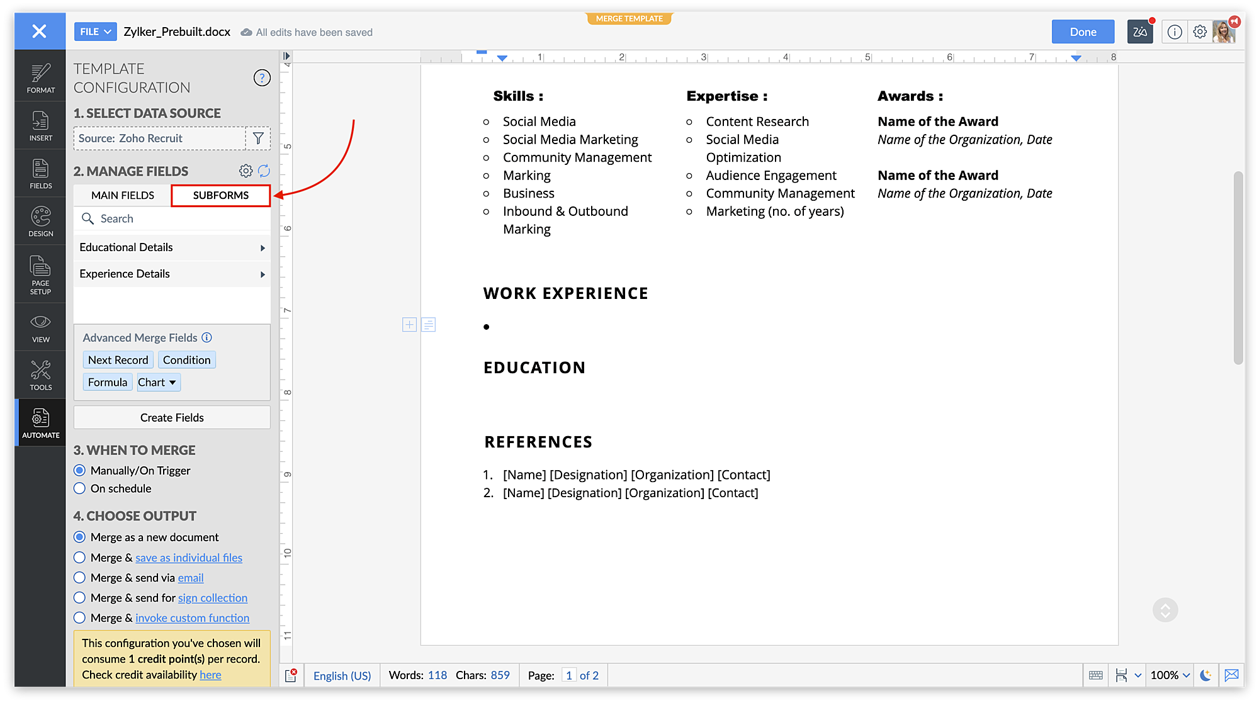Click the Create Fields button
Viewport: 1259px width, 703px height.
(172, 417)
